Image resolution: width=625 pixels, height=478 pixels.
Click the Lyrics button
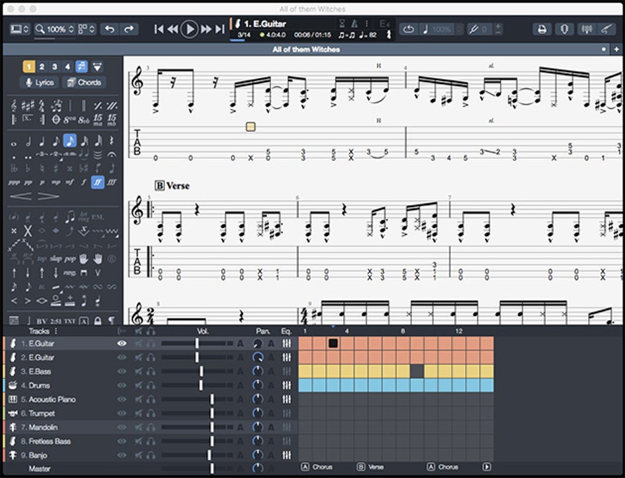click(39, 83)
